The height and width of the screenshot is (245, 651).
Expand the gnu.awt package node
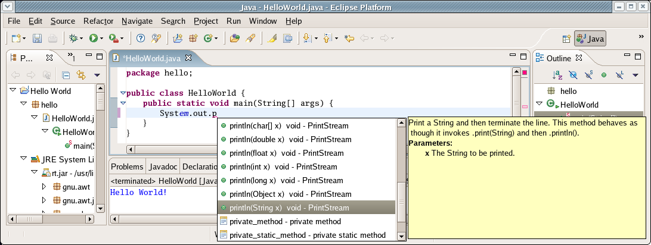pyautogui.click(x=45, y=187)
